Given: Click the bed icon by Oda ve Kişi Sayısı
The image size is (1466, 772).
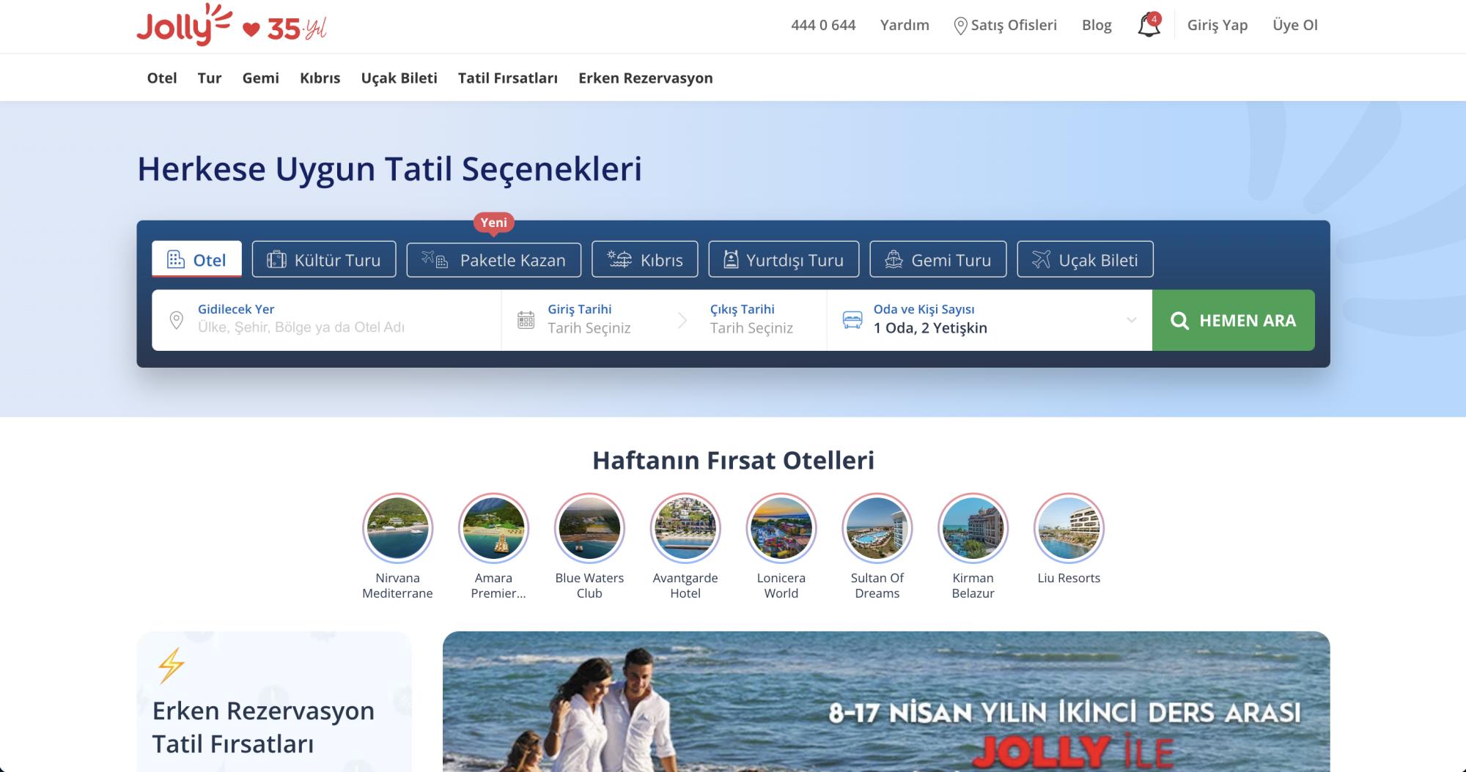Looking at the screenshot, I should tap(852, 320).
